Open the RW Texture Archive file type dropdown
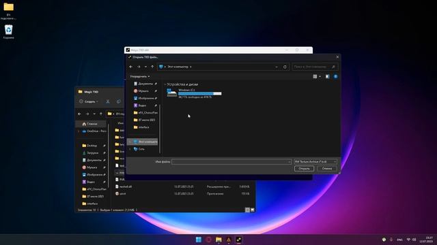This screenshot has width=437, height=245. (x=315, y=162)
